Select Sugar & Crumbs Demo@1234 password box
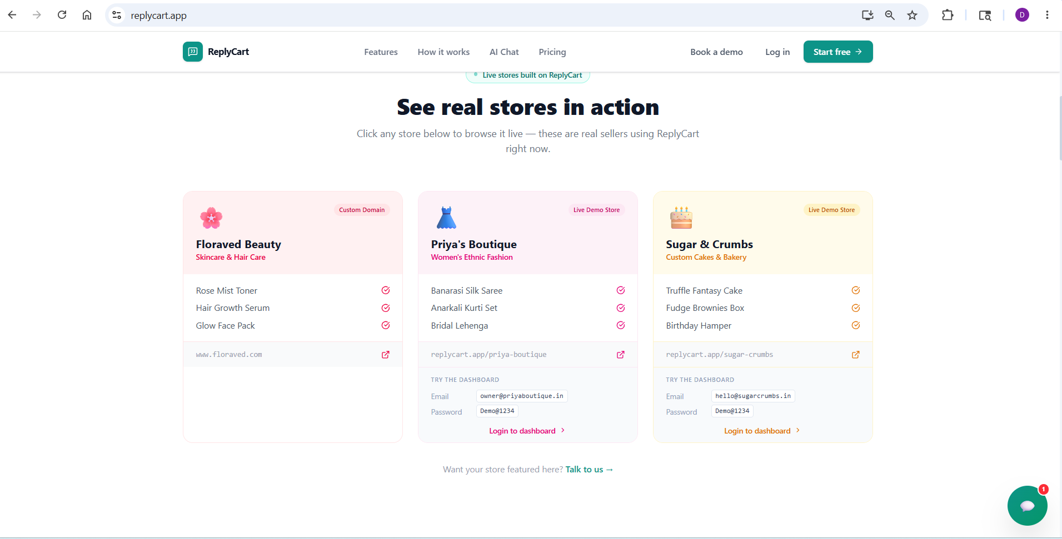 (732, 411)
